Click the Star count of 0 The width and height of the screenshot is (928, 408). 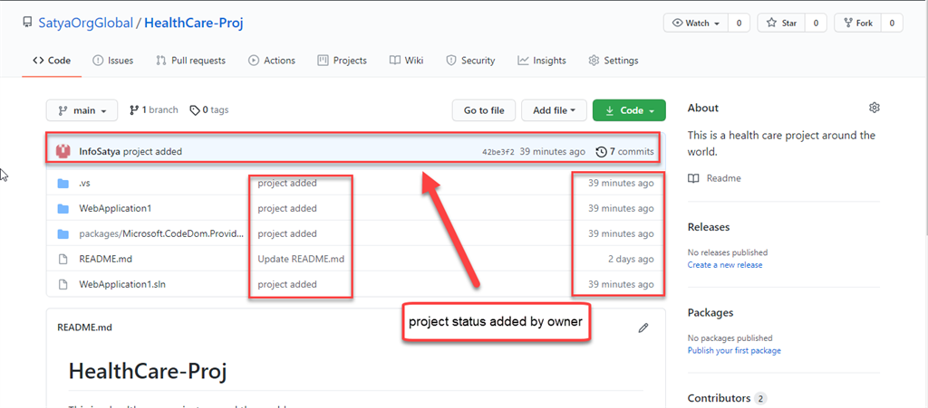[816, 23]
